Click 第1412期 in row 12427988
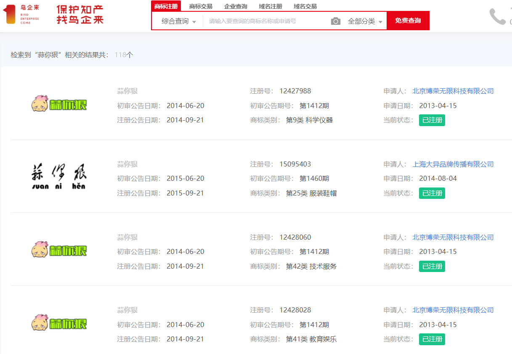The height and width of the screenshot is (354, 512). click(314, 106)
